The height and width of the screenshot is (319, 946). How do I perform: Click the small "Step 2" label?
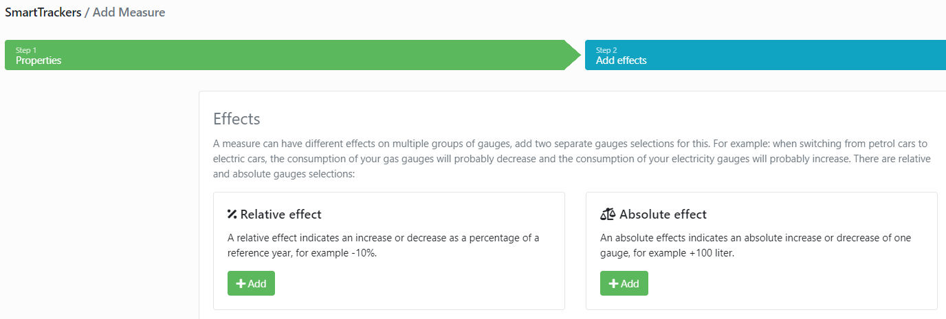point(606,50)
